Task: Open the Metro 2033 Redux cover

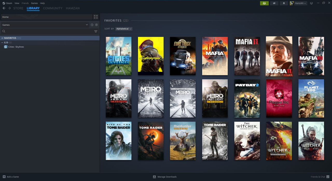Action: coord(119,99)
